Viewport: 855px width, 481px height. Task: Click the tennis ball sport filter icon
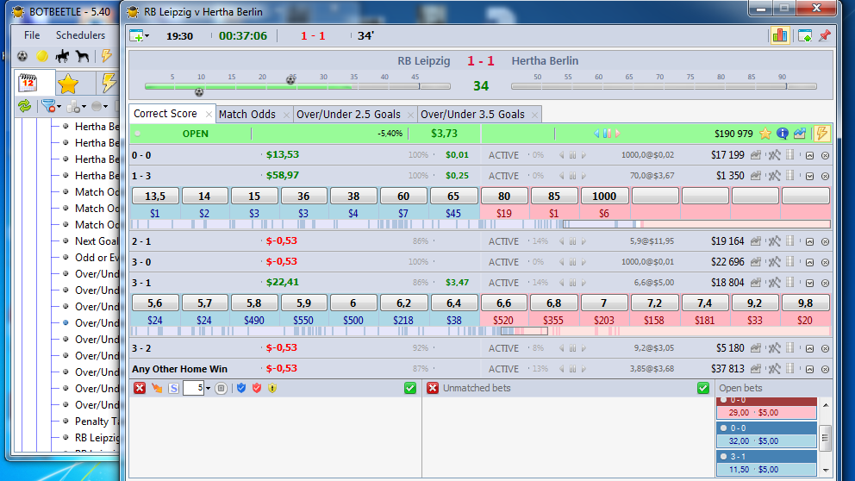(x=42, y=56)
